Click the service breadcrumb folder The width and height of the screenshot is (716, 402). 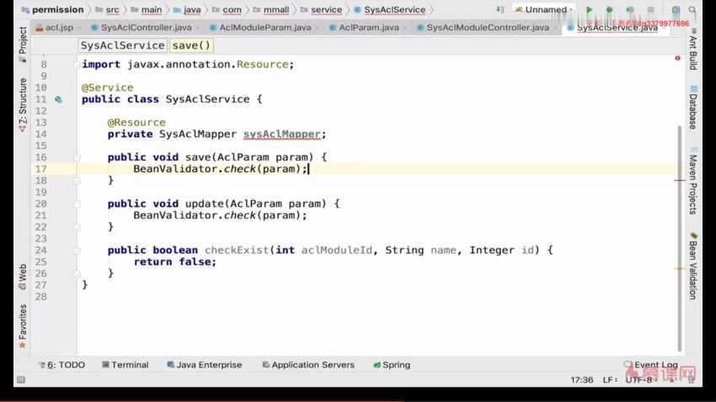click(326, 10)
